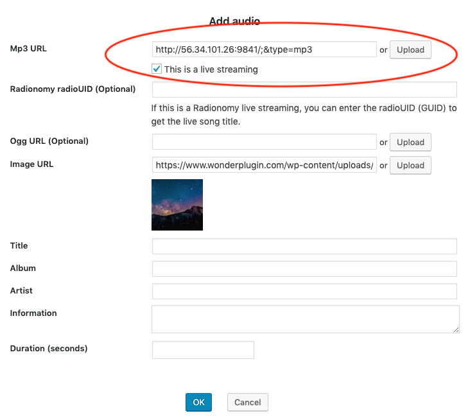Click the "Radionomy radioUID (Optional)" label
This screenshot has height=420, width=470.
pos(73,89)
